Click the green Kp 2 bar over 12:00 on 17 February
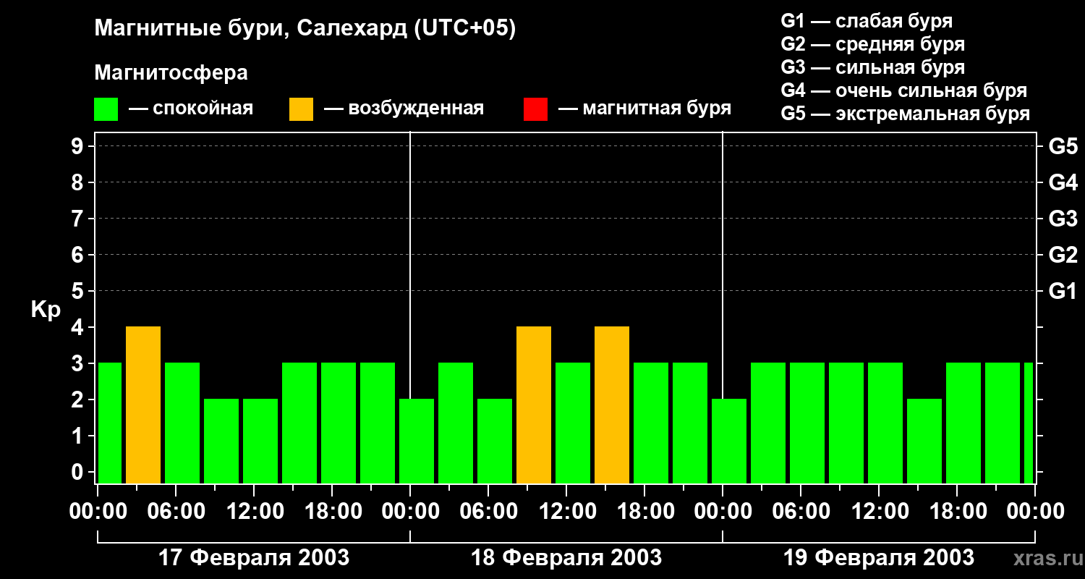 260,441
